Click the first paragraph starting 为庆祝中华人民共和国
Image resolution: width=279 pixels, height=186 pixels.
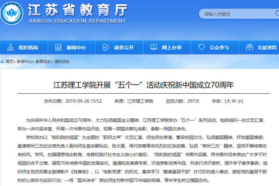[141, 125]
